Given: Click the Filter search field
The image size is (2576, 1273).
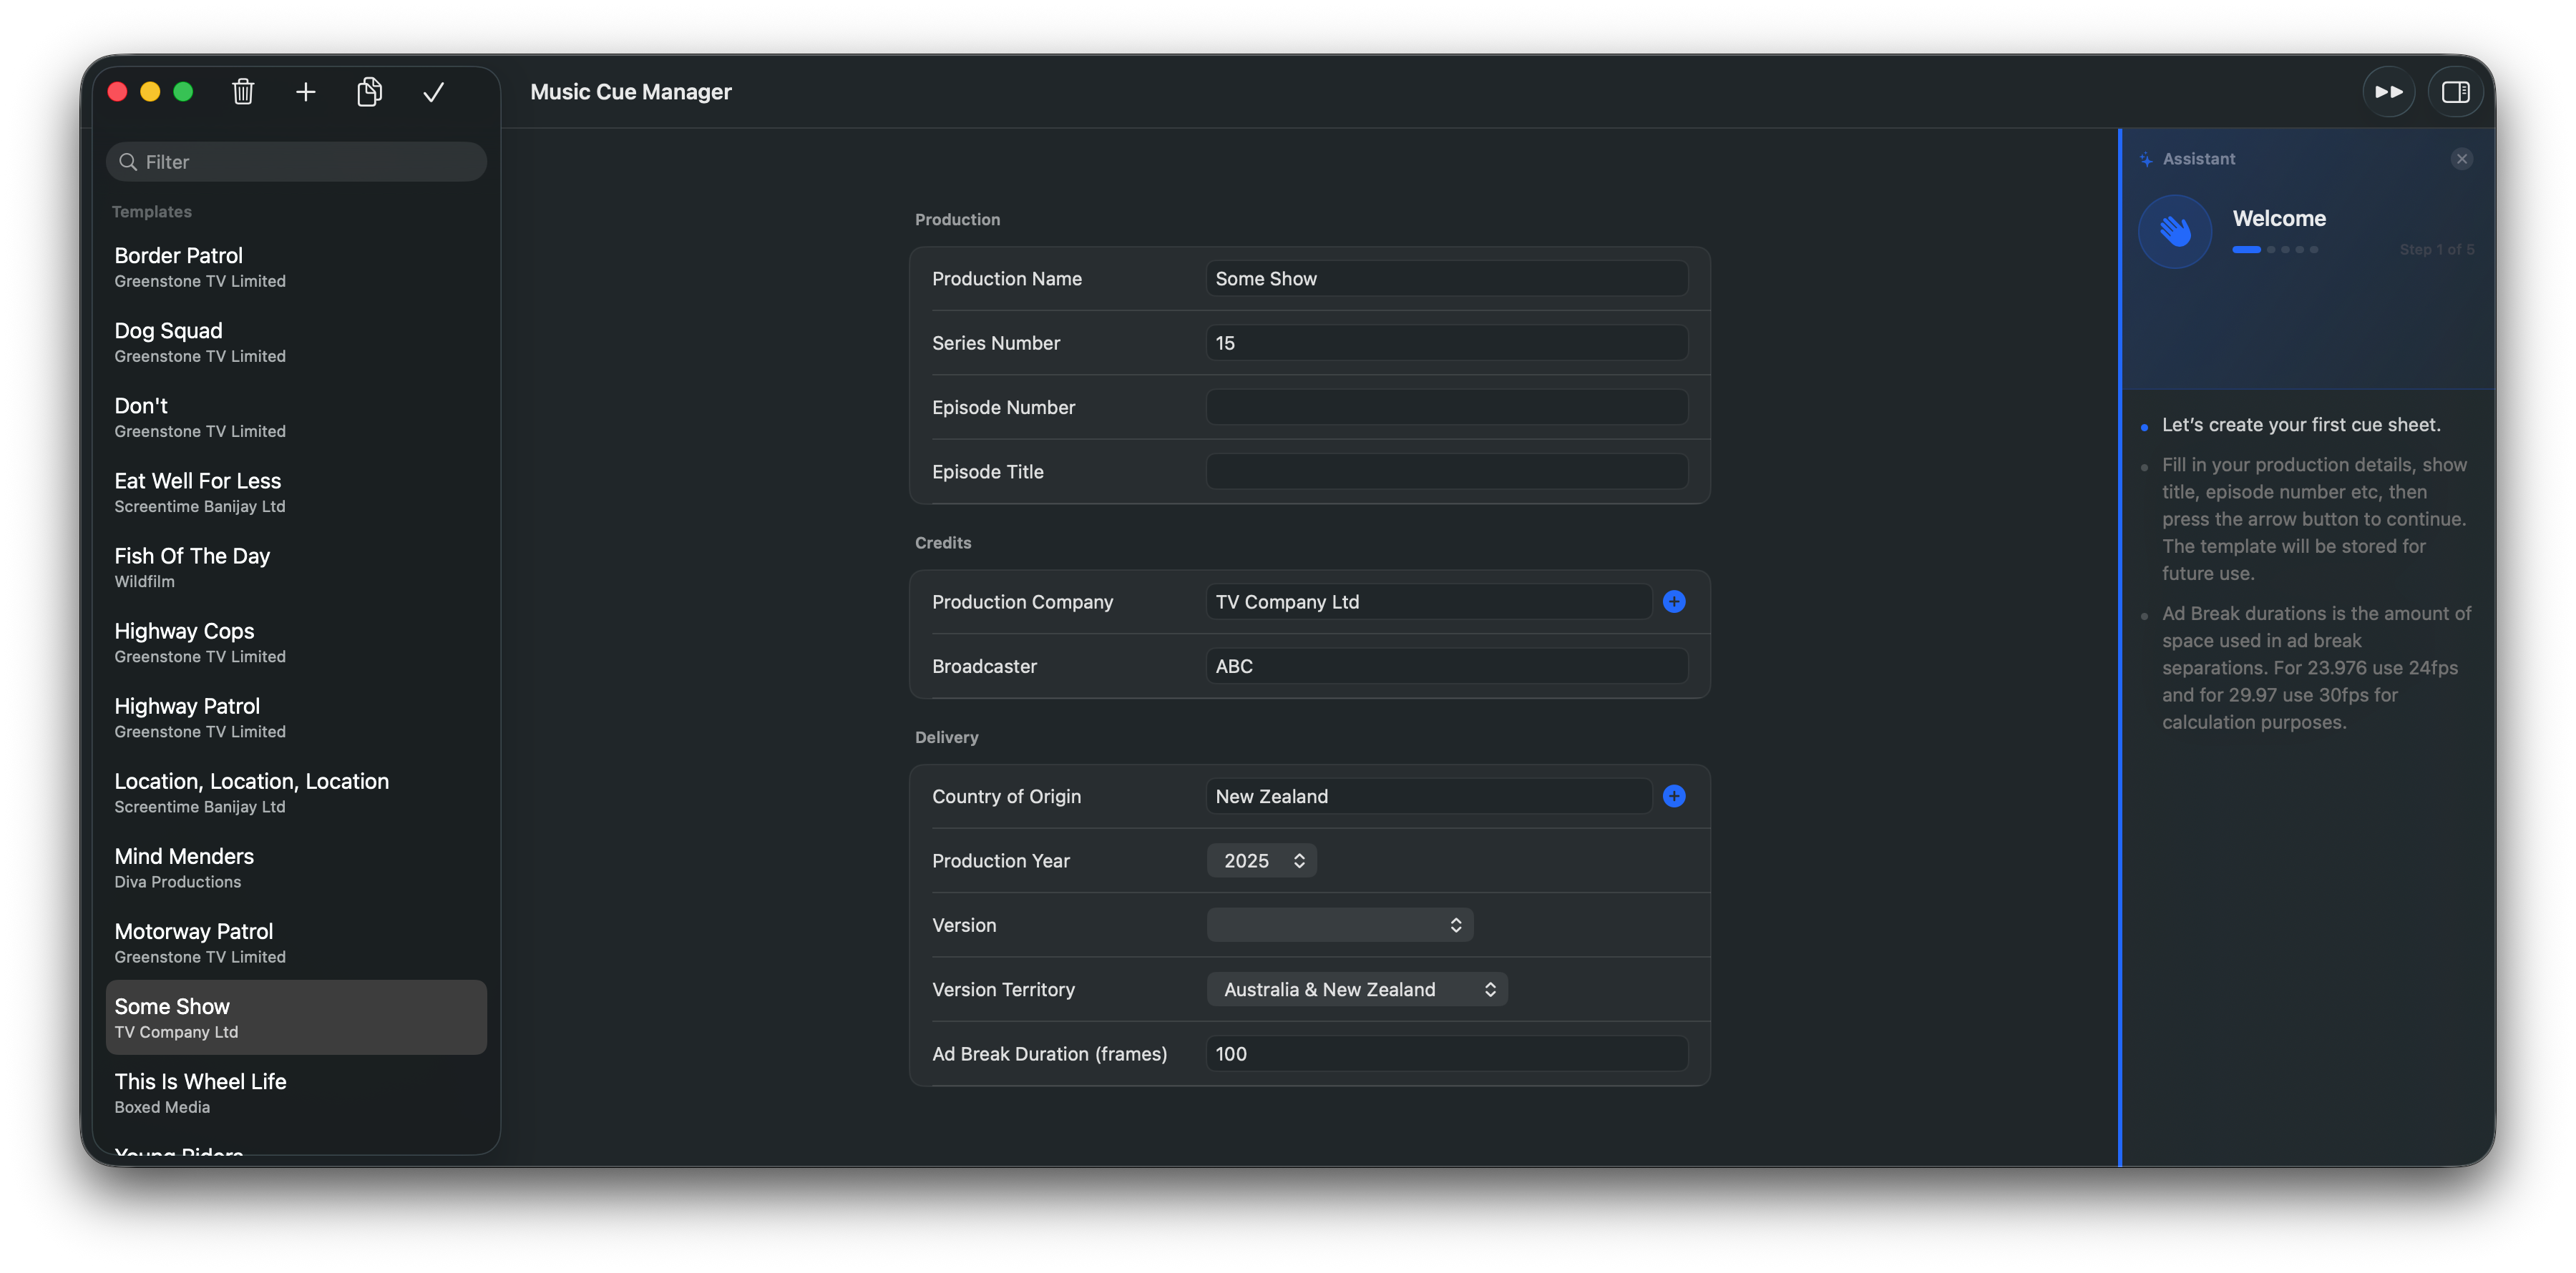Looking at the screenshot, I should (x=296, y=161).
